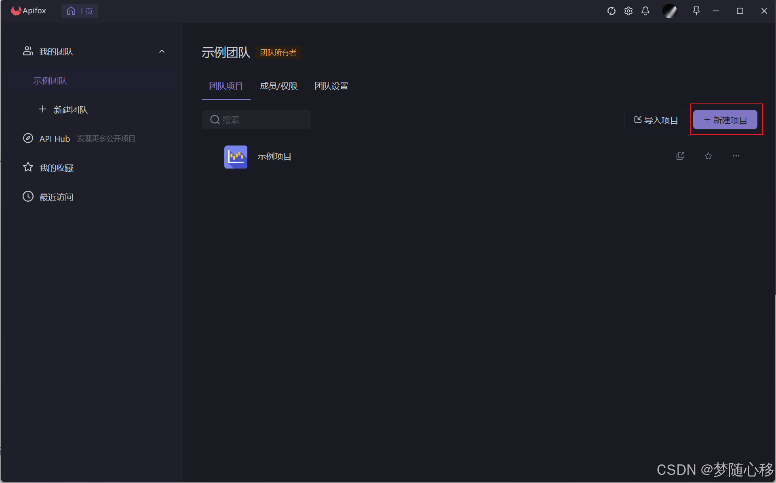The height and width of the screenshot is (483, 776).
Task: Pin the window with pin icon
Action: coord(696,11)
